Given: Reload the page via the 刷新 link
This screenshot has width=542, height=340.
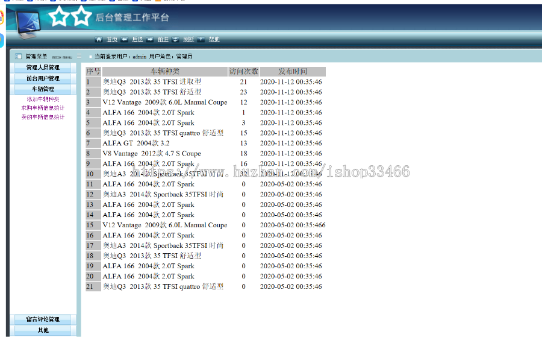Looking at the screenshot, I should click(188, 39).
